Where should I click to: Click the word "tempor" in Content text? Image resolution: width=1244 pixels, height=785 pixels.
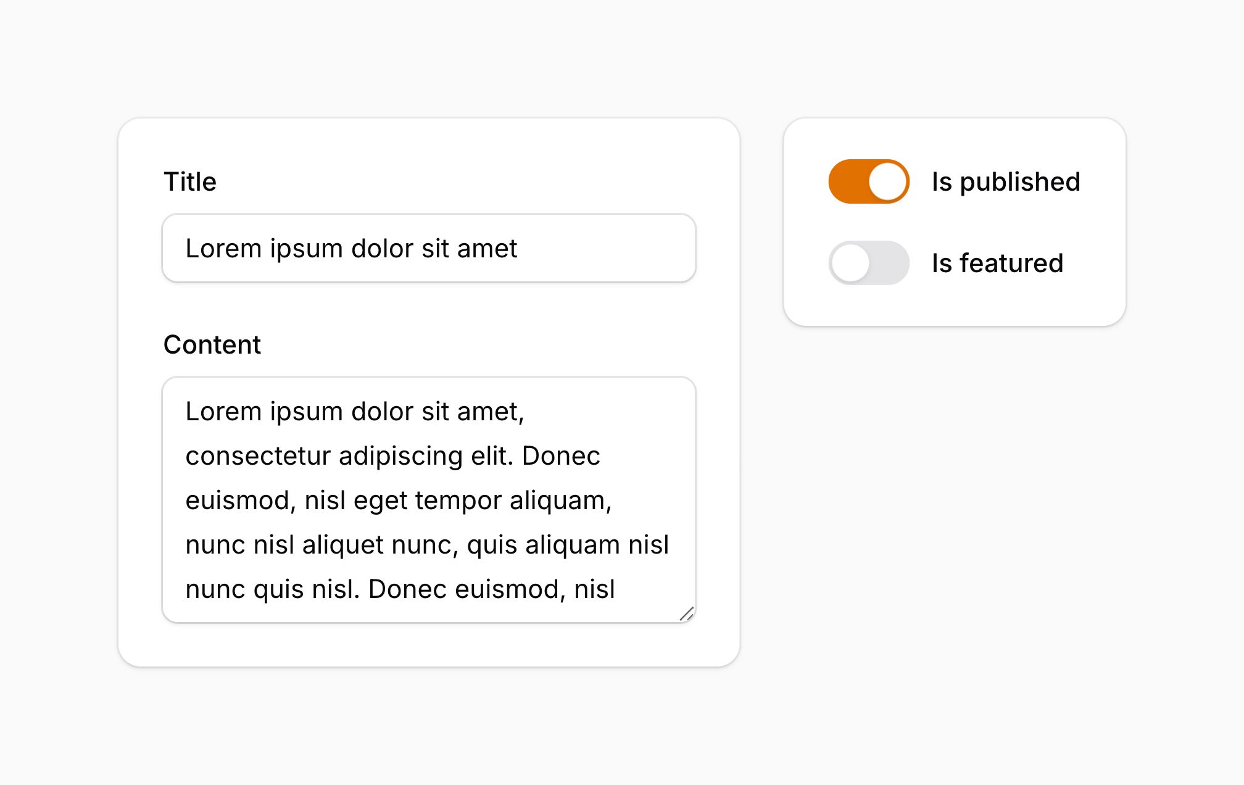coord(458,500)
